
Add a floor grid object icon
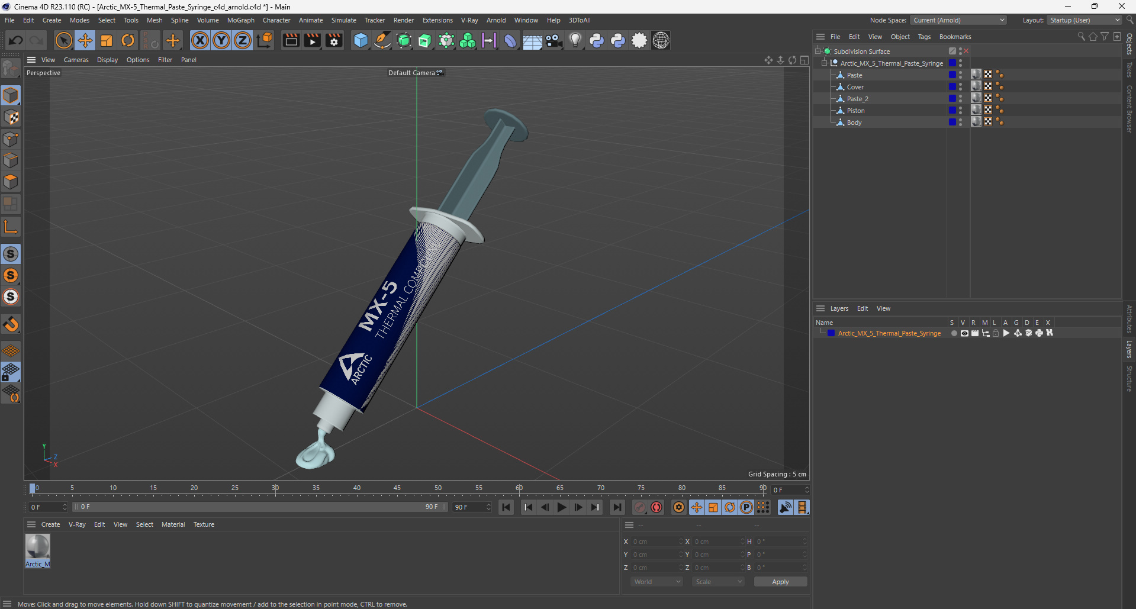click(x=532, y=40)
